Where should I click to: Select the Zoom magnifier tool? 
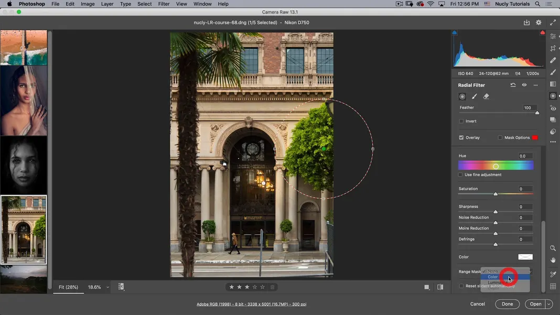pyautogui.click(x=553, y=248)
